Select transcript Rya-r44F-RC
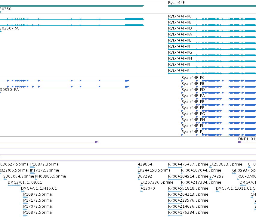The image size is (256, 217). (180, 16)
